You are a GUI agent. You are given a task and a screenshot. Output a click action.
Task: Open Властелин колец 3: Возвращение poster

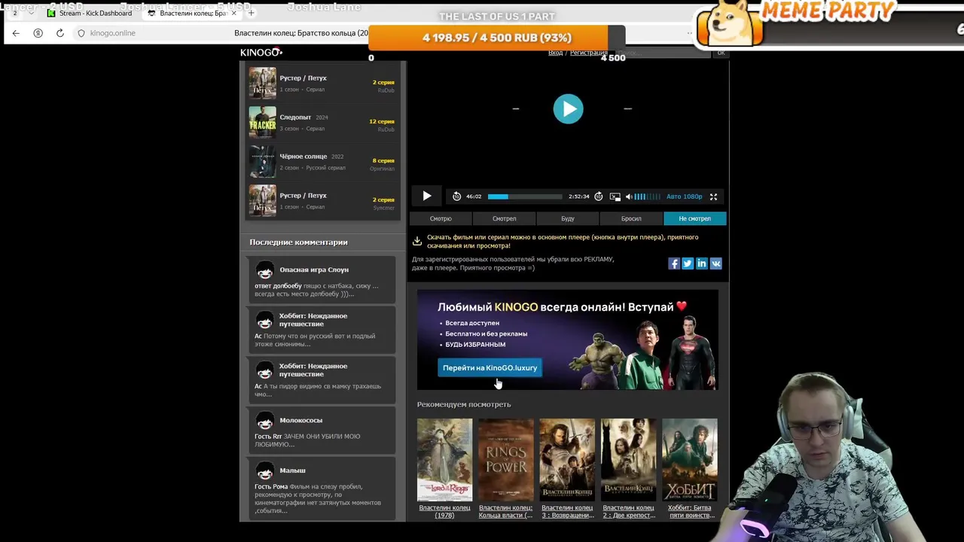click(x=567, y=460)
